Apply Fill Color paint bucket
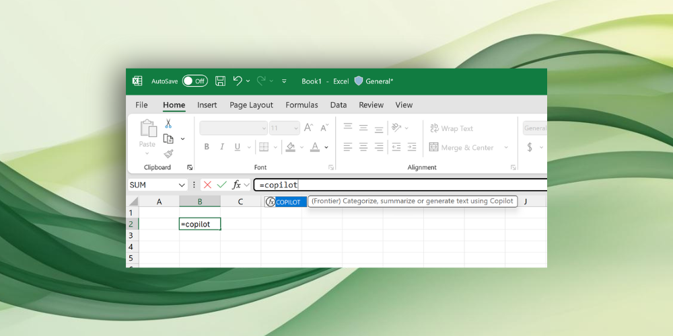The width and height of the screenshot is (673, 336). (291, 147)
